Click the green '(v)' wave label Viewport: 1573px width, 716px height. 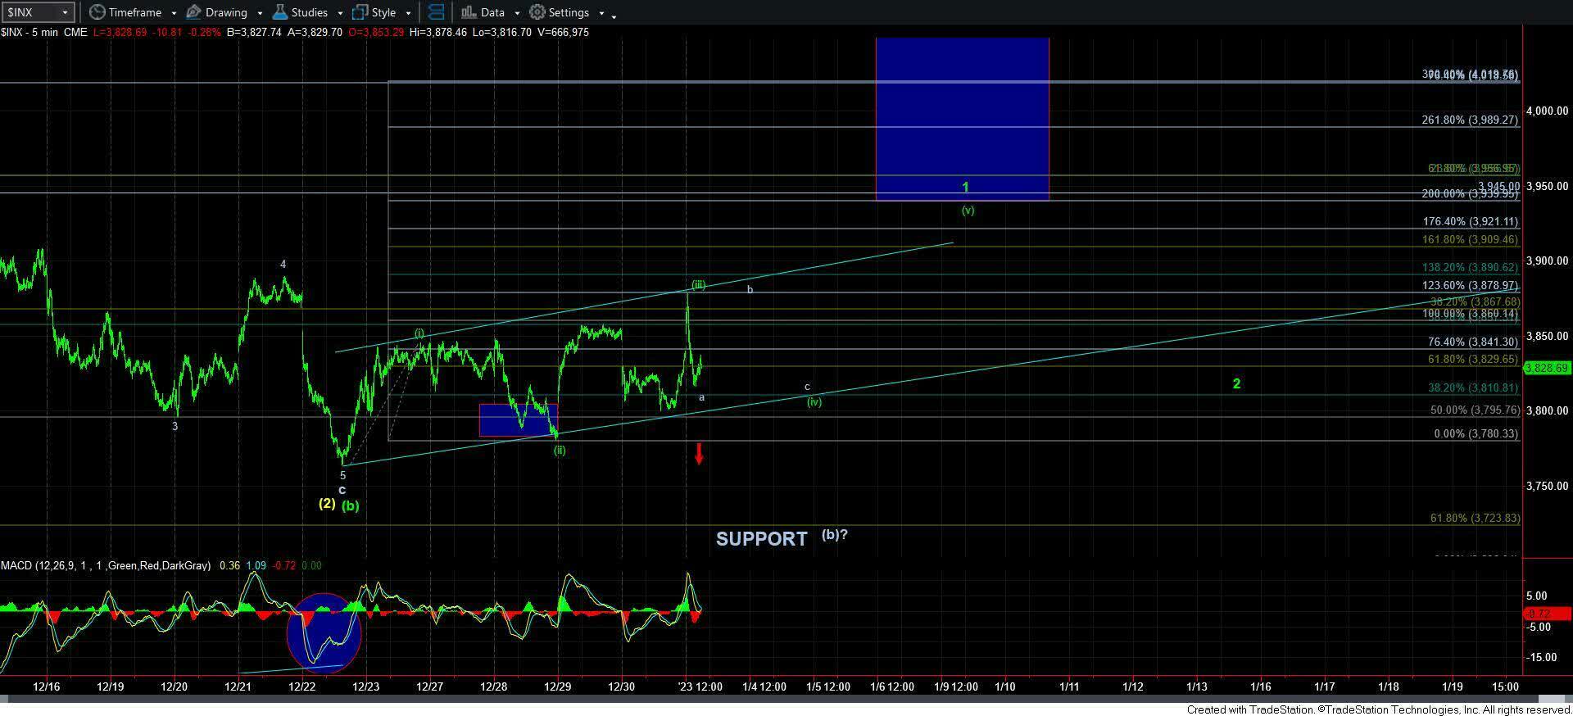click(968, 211)
